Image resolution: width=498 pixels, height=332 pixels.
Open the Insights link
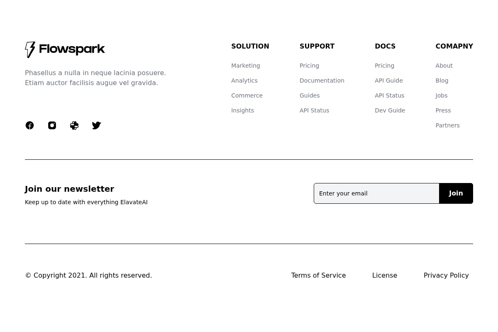[242, 110]
